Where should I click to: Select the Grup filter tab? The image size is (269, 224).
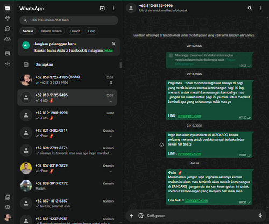pyautogui.click(x=91, y=31)
